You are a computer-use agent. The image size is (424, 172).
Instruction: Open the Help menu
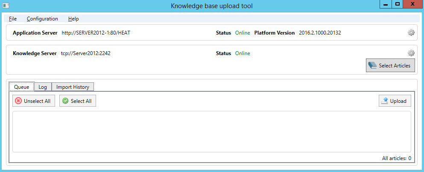(73, 19)
